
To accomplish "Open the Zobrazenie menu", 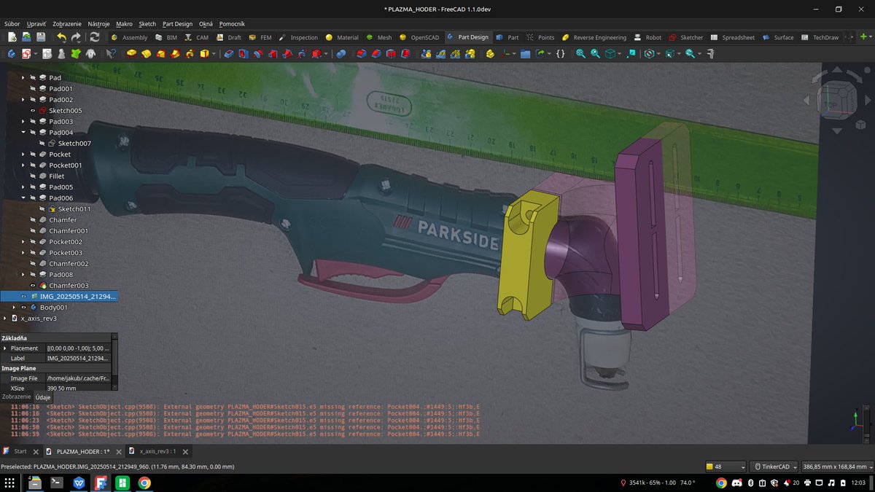I will 66,24.
